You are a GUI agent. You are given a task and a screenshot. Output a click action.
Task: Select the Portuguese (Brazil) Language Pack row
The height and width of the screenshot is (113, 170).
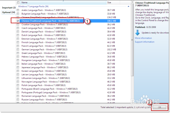(x=68, y=89)
